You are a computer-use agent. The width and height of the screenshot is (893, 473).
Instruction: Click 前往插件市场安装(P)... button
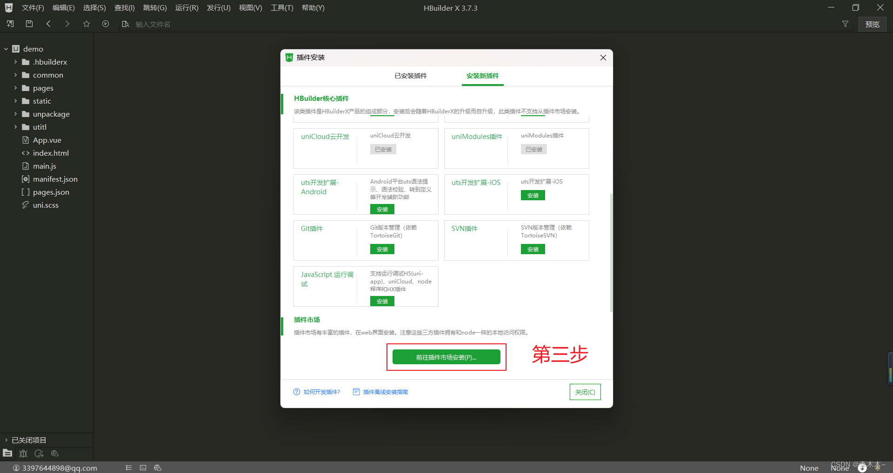pyautogui.click(x=446, y=357)
